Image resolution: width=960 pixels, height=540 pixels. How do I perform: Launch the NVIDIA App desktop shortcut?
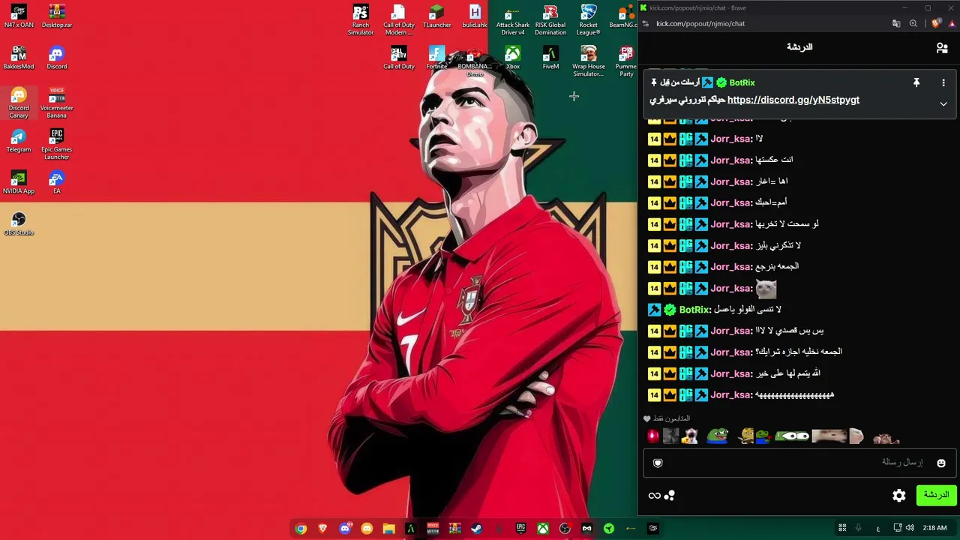(x=19, y=182)
